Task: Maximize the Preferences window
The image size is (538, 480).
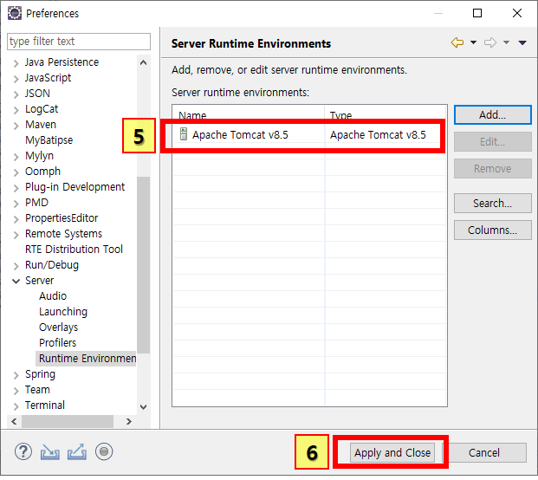Action: point(477,13)
